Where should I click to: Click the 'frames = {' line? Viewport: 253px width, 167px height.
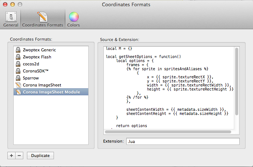coord(137,65)
